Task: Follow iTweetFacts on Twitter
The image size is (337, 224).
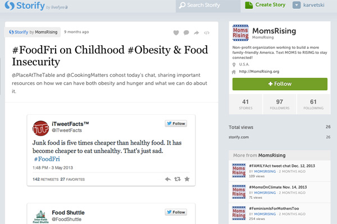Action: [176, 123]
